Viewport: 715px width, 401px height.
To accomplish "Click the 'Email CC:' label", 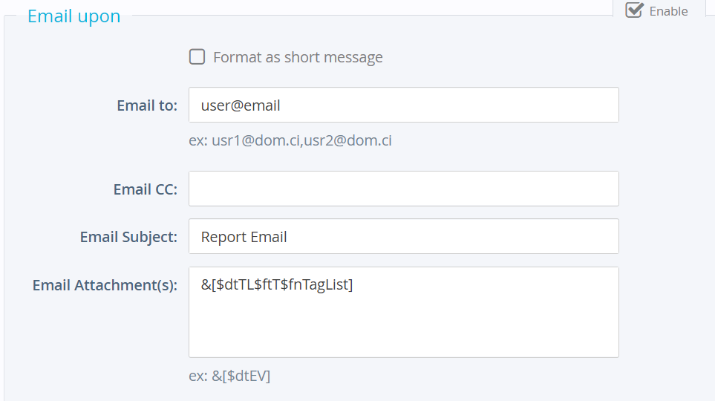I will tap(146, 189).
